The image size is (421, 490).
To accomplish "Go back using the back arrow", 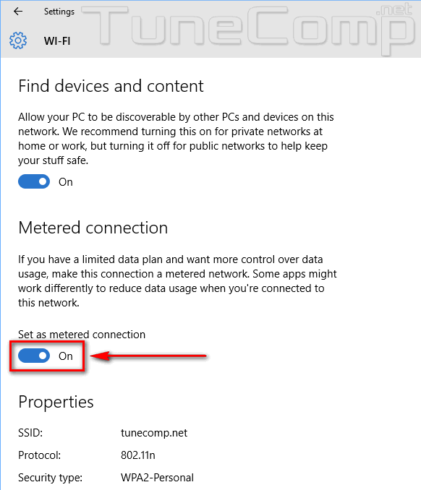I will pyautogui.click(x=18, y=12).
